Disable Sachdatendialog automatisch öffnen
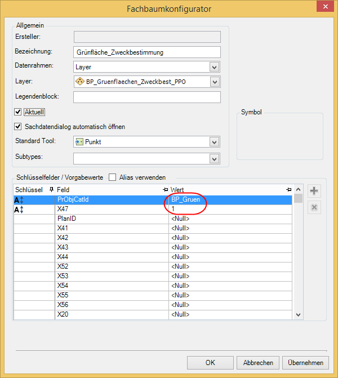Image resolution: width=338 pixels, height=378 pixels. tap(18, 126)
